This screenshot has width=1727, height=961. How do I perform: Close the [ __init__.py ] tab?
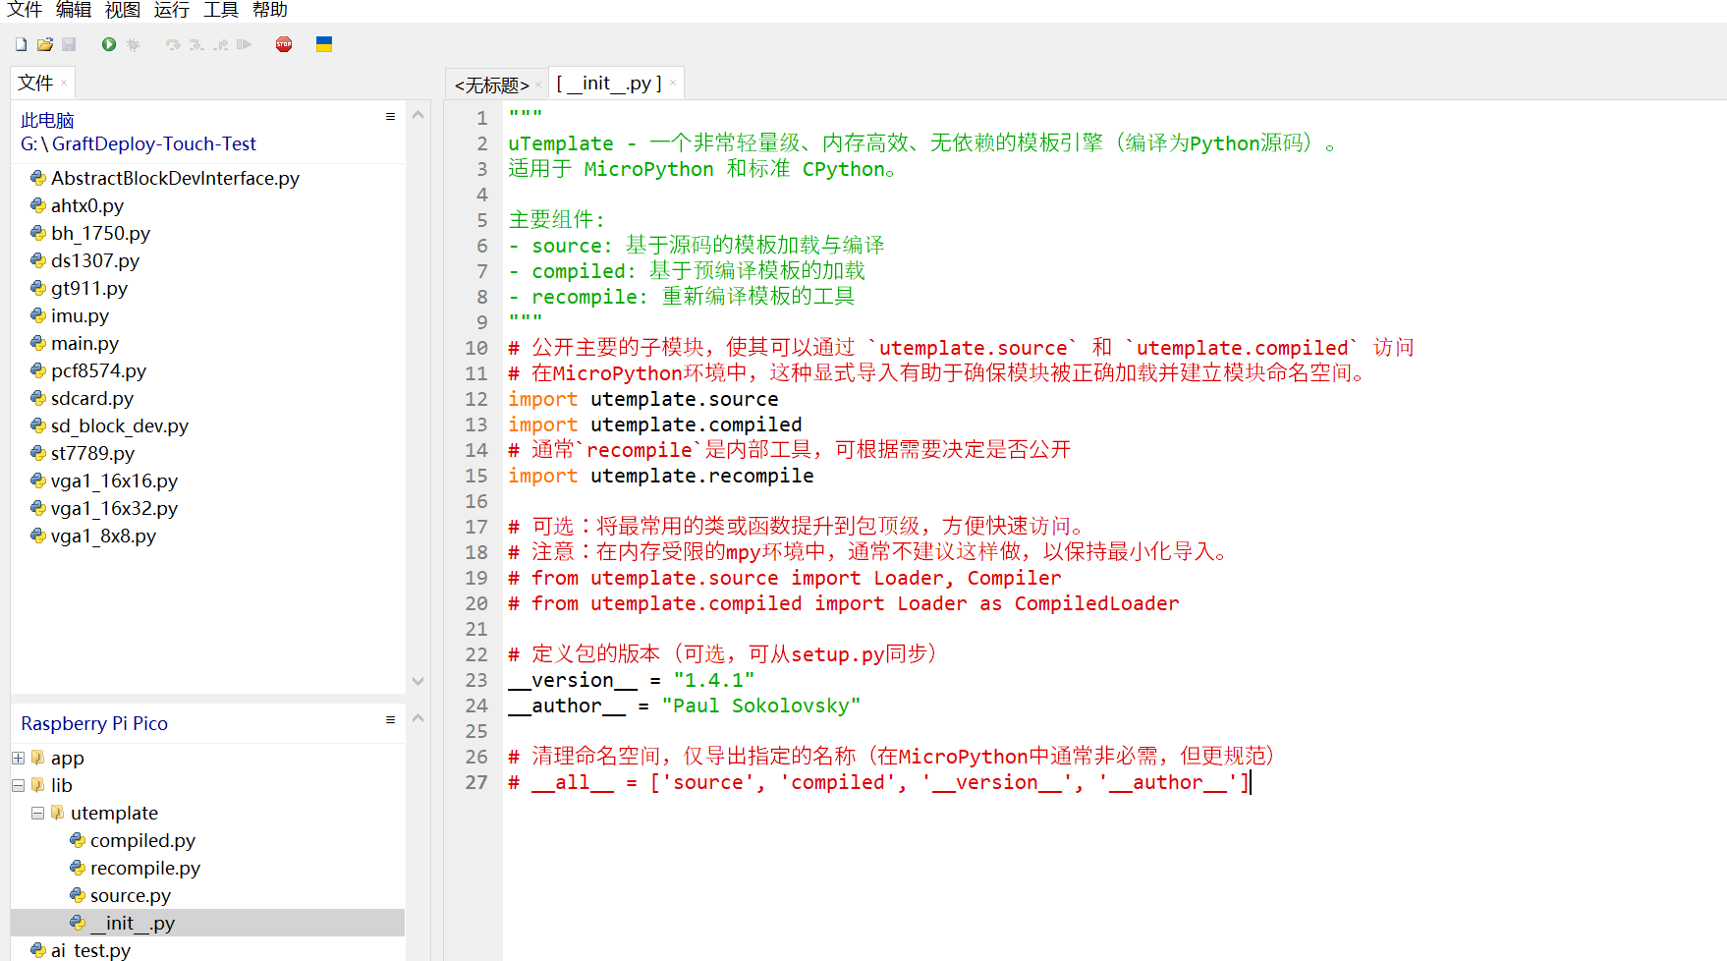(673, 84)
